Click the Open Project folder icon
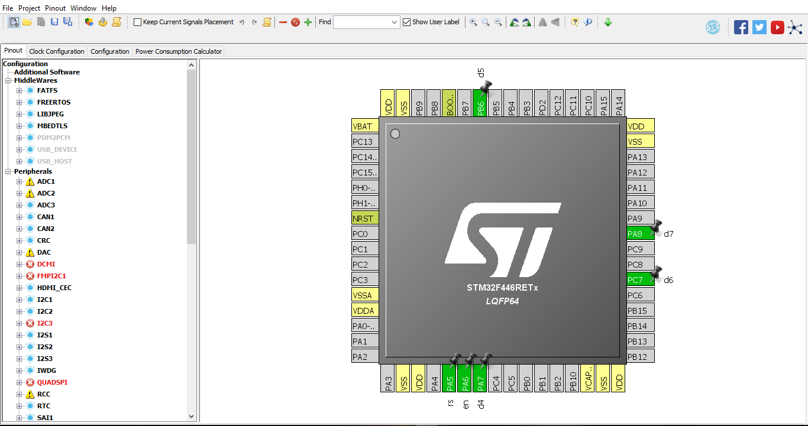The image size is (808, 426). coord(27,22)
